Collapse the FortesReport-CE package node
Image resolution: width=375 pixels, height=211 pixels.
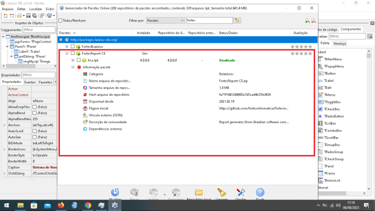(x=67, y=53)
